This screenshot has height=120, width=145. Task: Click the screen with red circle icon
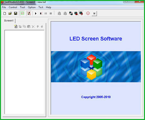point(81,13)
